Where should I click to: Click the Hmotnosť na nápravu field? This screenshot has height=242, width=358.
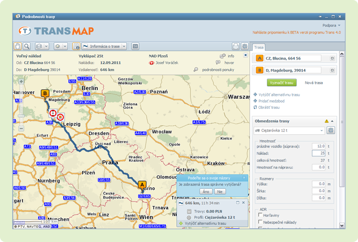[319, 167]
